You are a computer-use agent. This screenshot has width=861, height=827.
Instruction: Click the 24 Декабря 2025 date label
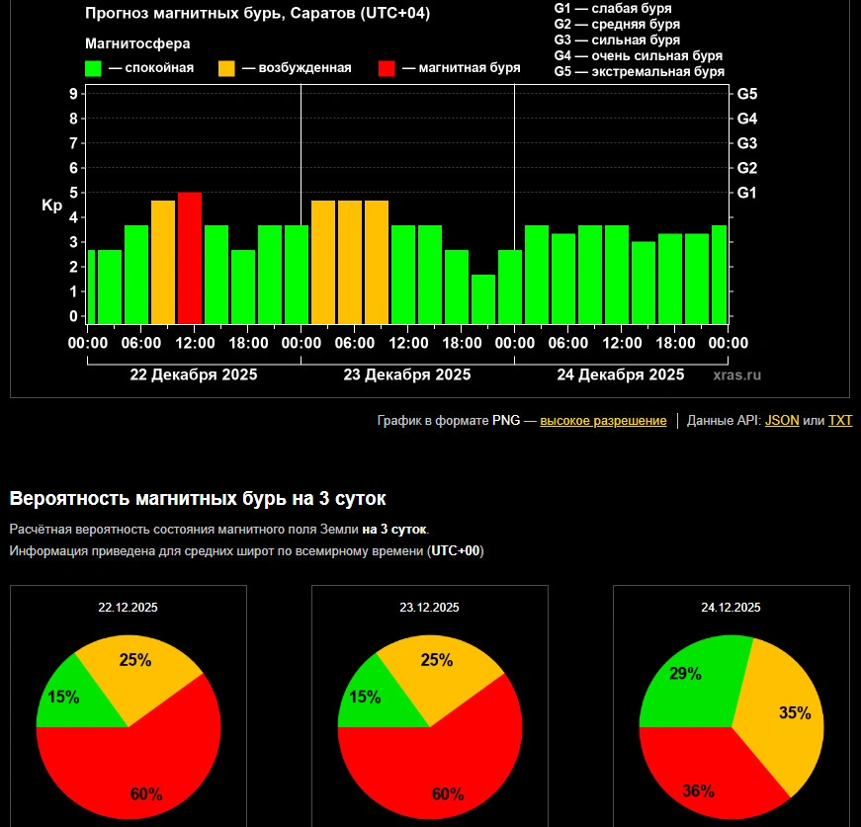click(x=620, y=375)
